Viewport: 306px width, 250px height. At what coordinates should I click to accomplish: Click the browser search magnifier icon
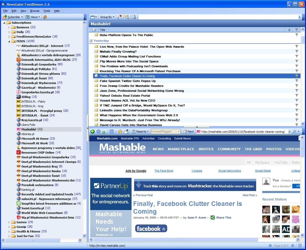294,131
